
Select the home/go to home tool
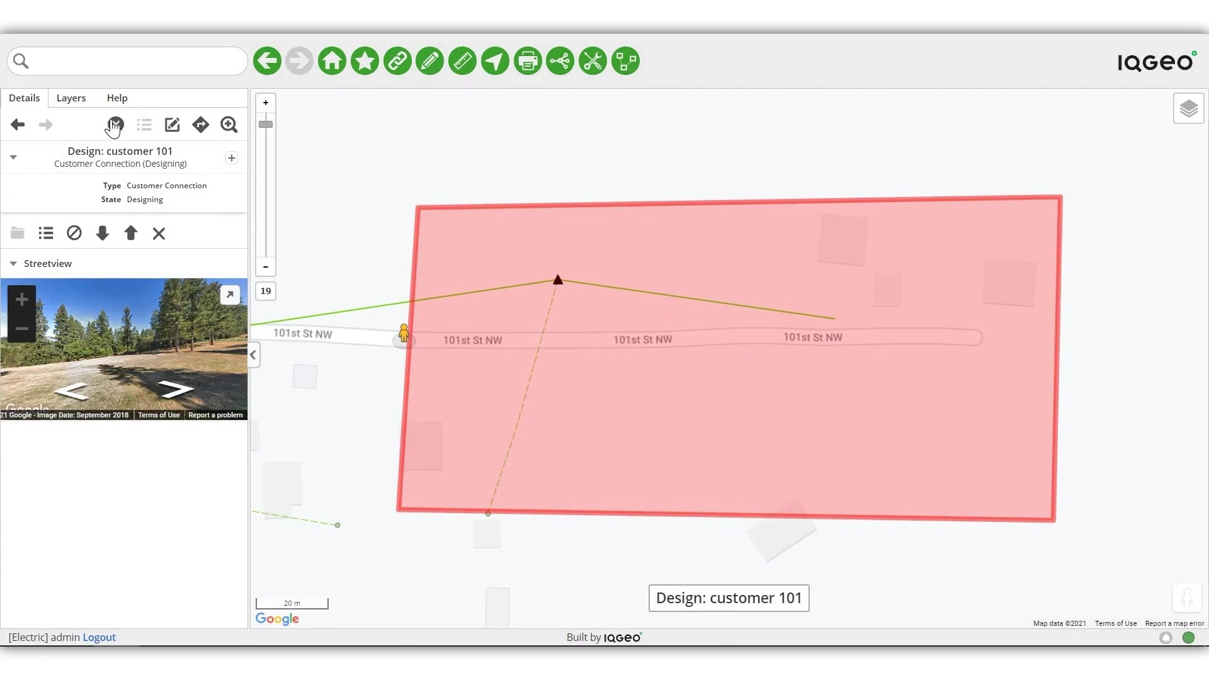332,60
